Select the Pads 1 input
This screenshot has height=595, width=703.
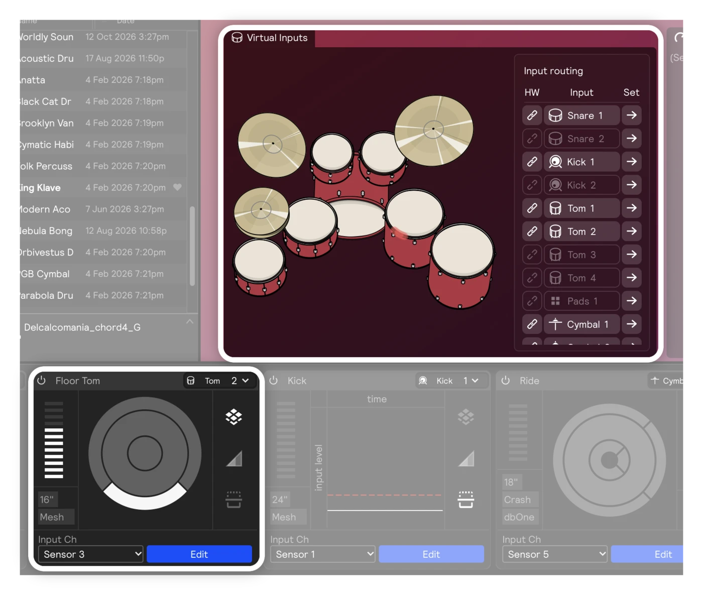[582, 301]
